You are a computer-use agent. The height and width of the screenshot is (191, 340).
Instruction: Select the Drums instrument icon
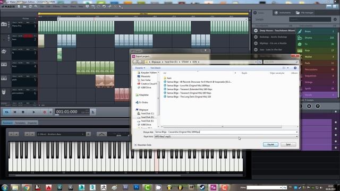click(x=300, y=38)
